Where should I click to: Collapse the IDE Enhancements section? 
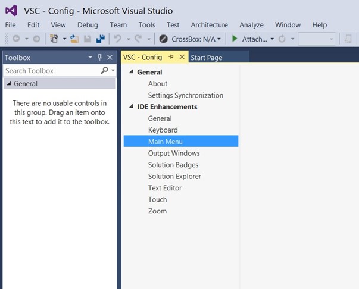pos(132,106)
